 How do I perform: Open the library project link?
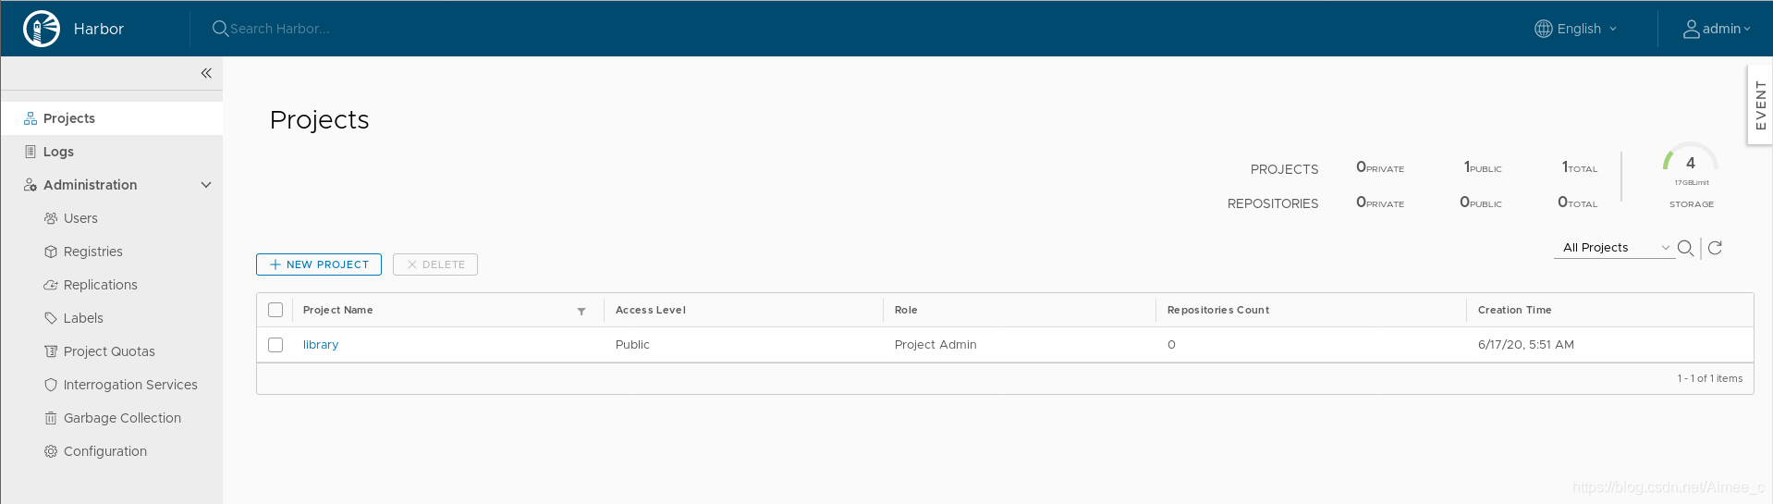point(321,345)
